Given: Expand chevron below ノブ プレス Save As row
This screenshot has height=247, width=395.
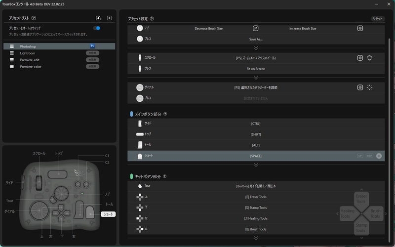Looking at the screenshot, I should (256, 48).
